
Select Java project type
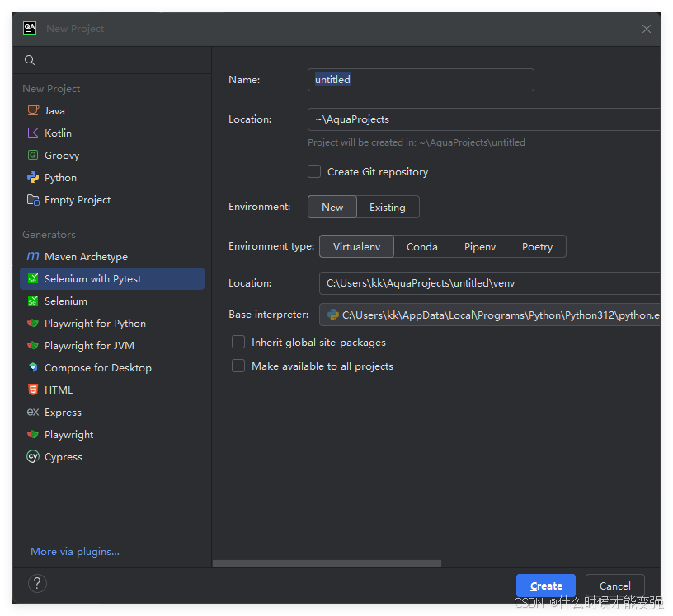(112, 110)
